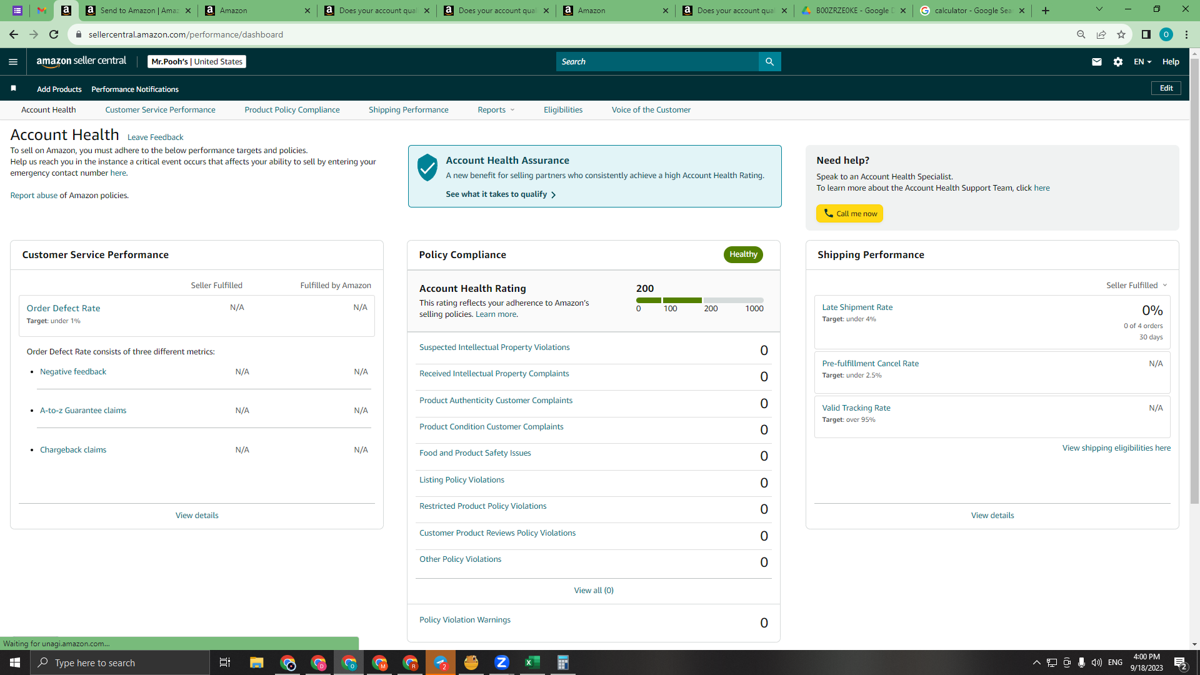This screenshot has height=675, width=1200.
Task: Open Calculator from the taskbar
Action: [563, 662]
